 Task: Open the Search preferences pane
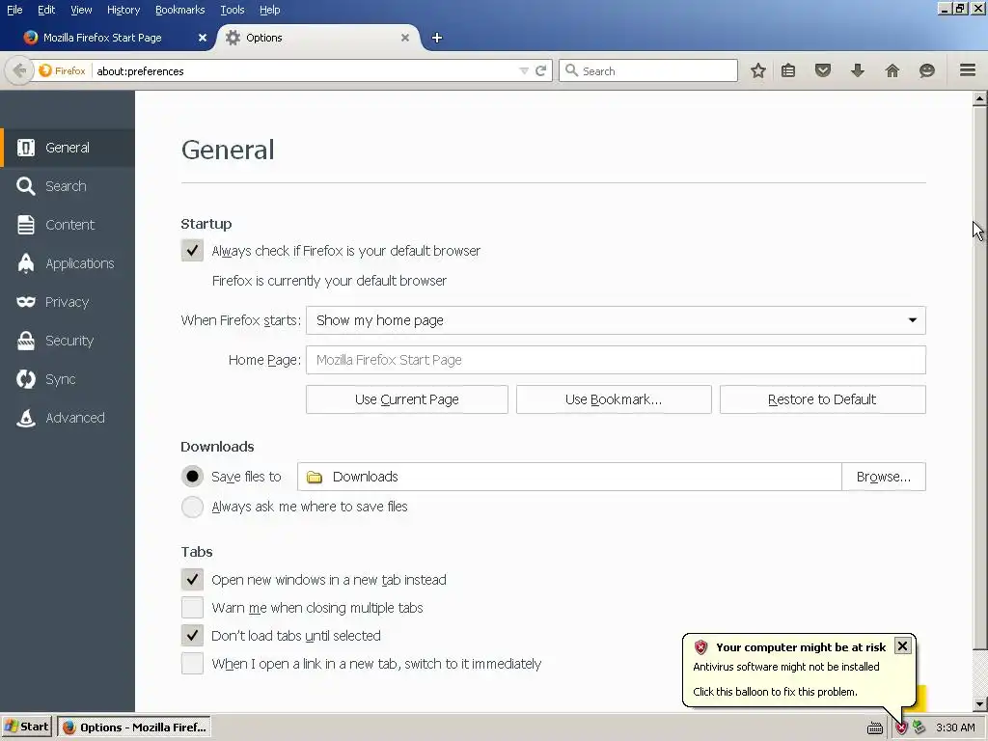coord(68,186)
